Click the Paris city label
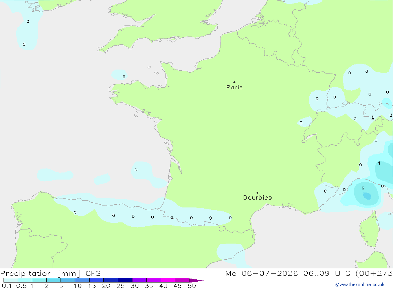Viewport: 393px width, 288px height. (x=234, y=87)
